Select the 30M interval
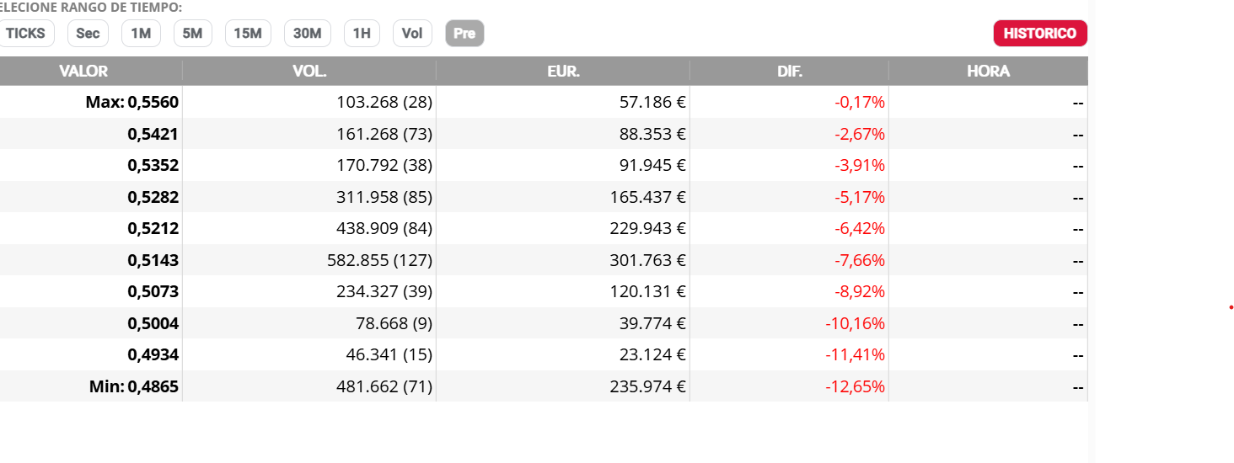 308,34
